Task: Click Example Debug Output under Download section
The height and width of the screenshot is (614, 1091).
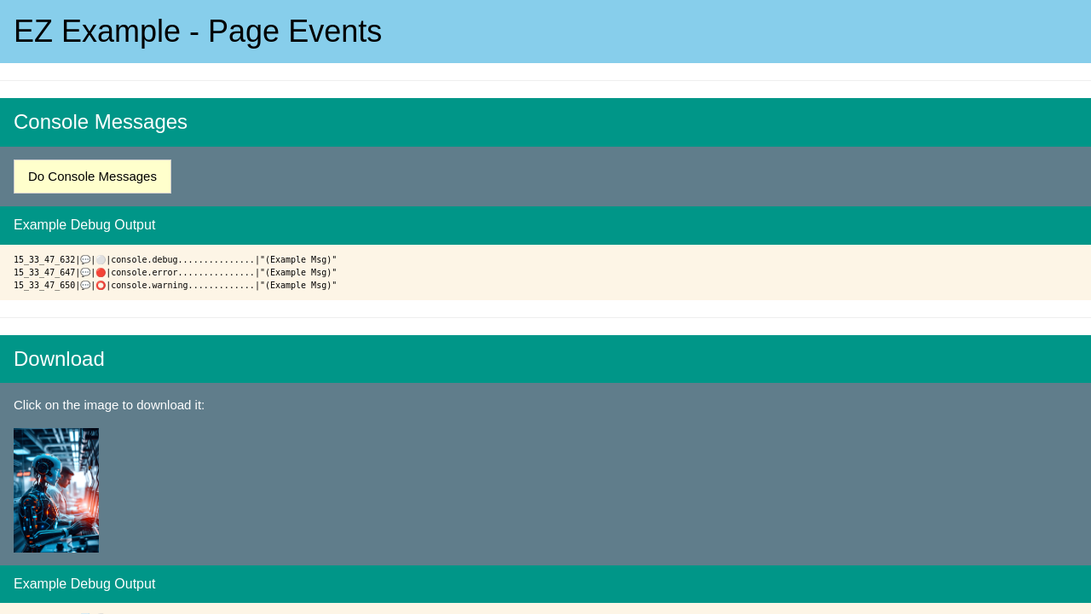Action: pos(84,584)
